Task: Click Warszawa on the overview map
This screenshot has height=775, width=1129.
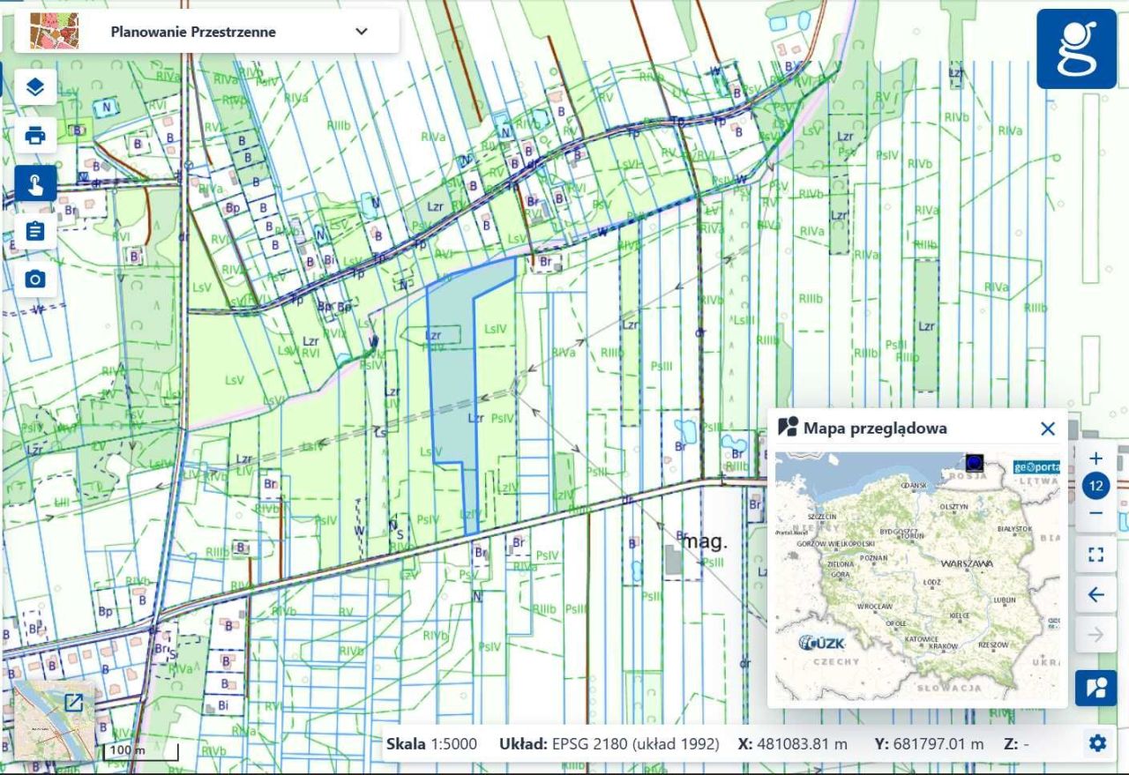Action: pyautogui.click(x=967, y=563)
